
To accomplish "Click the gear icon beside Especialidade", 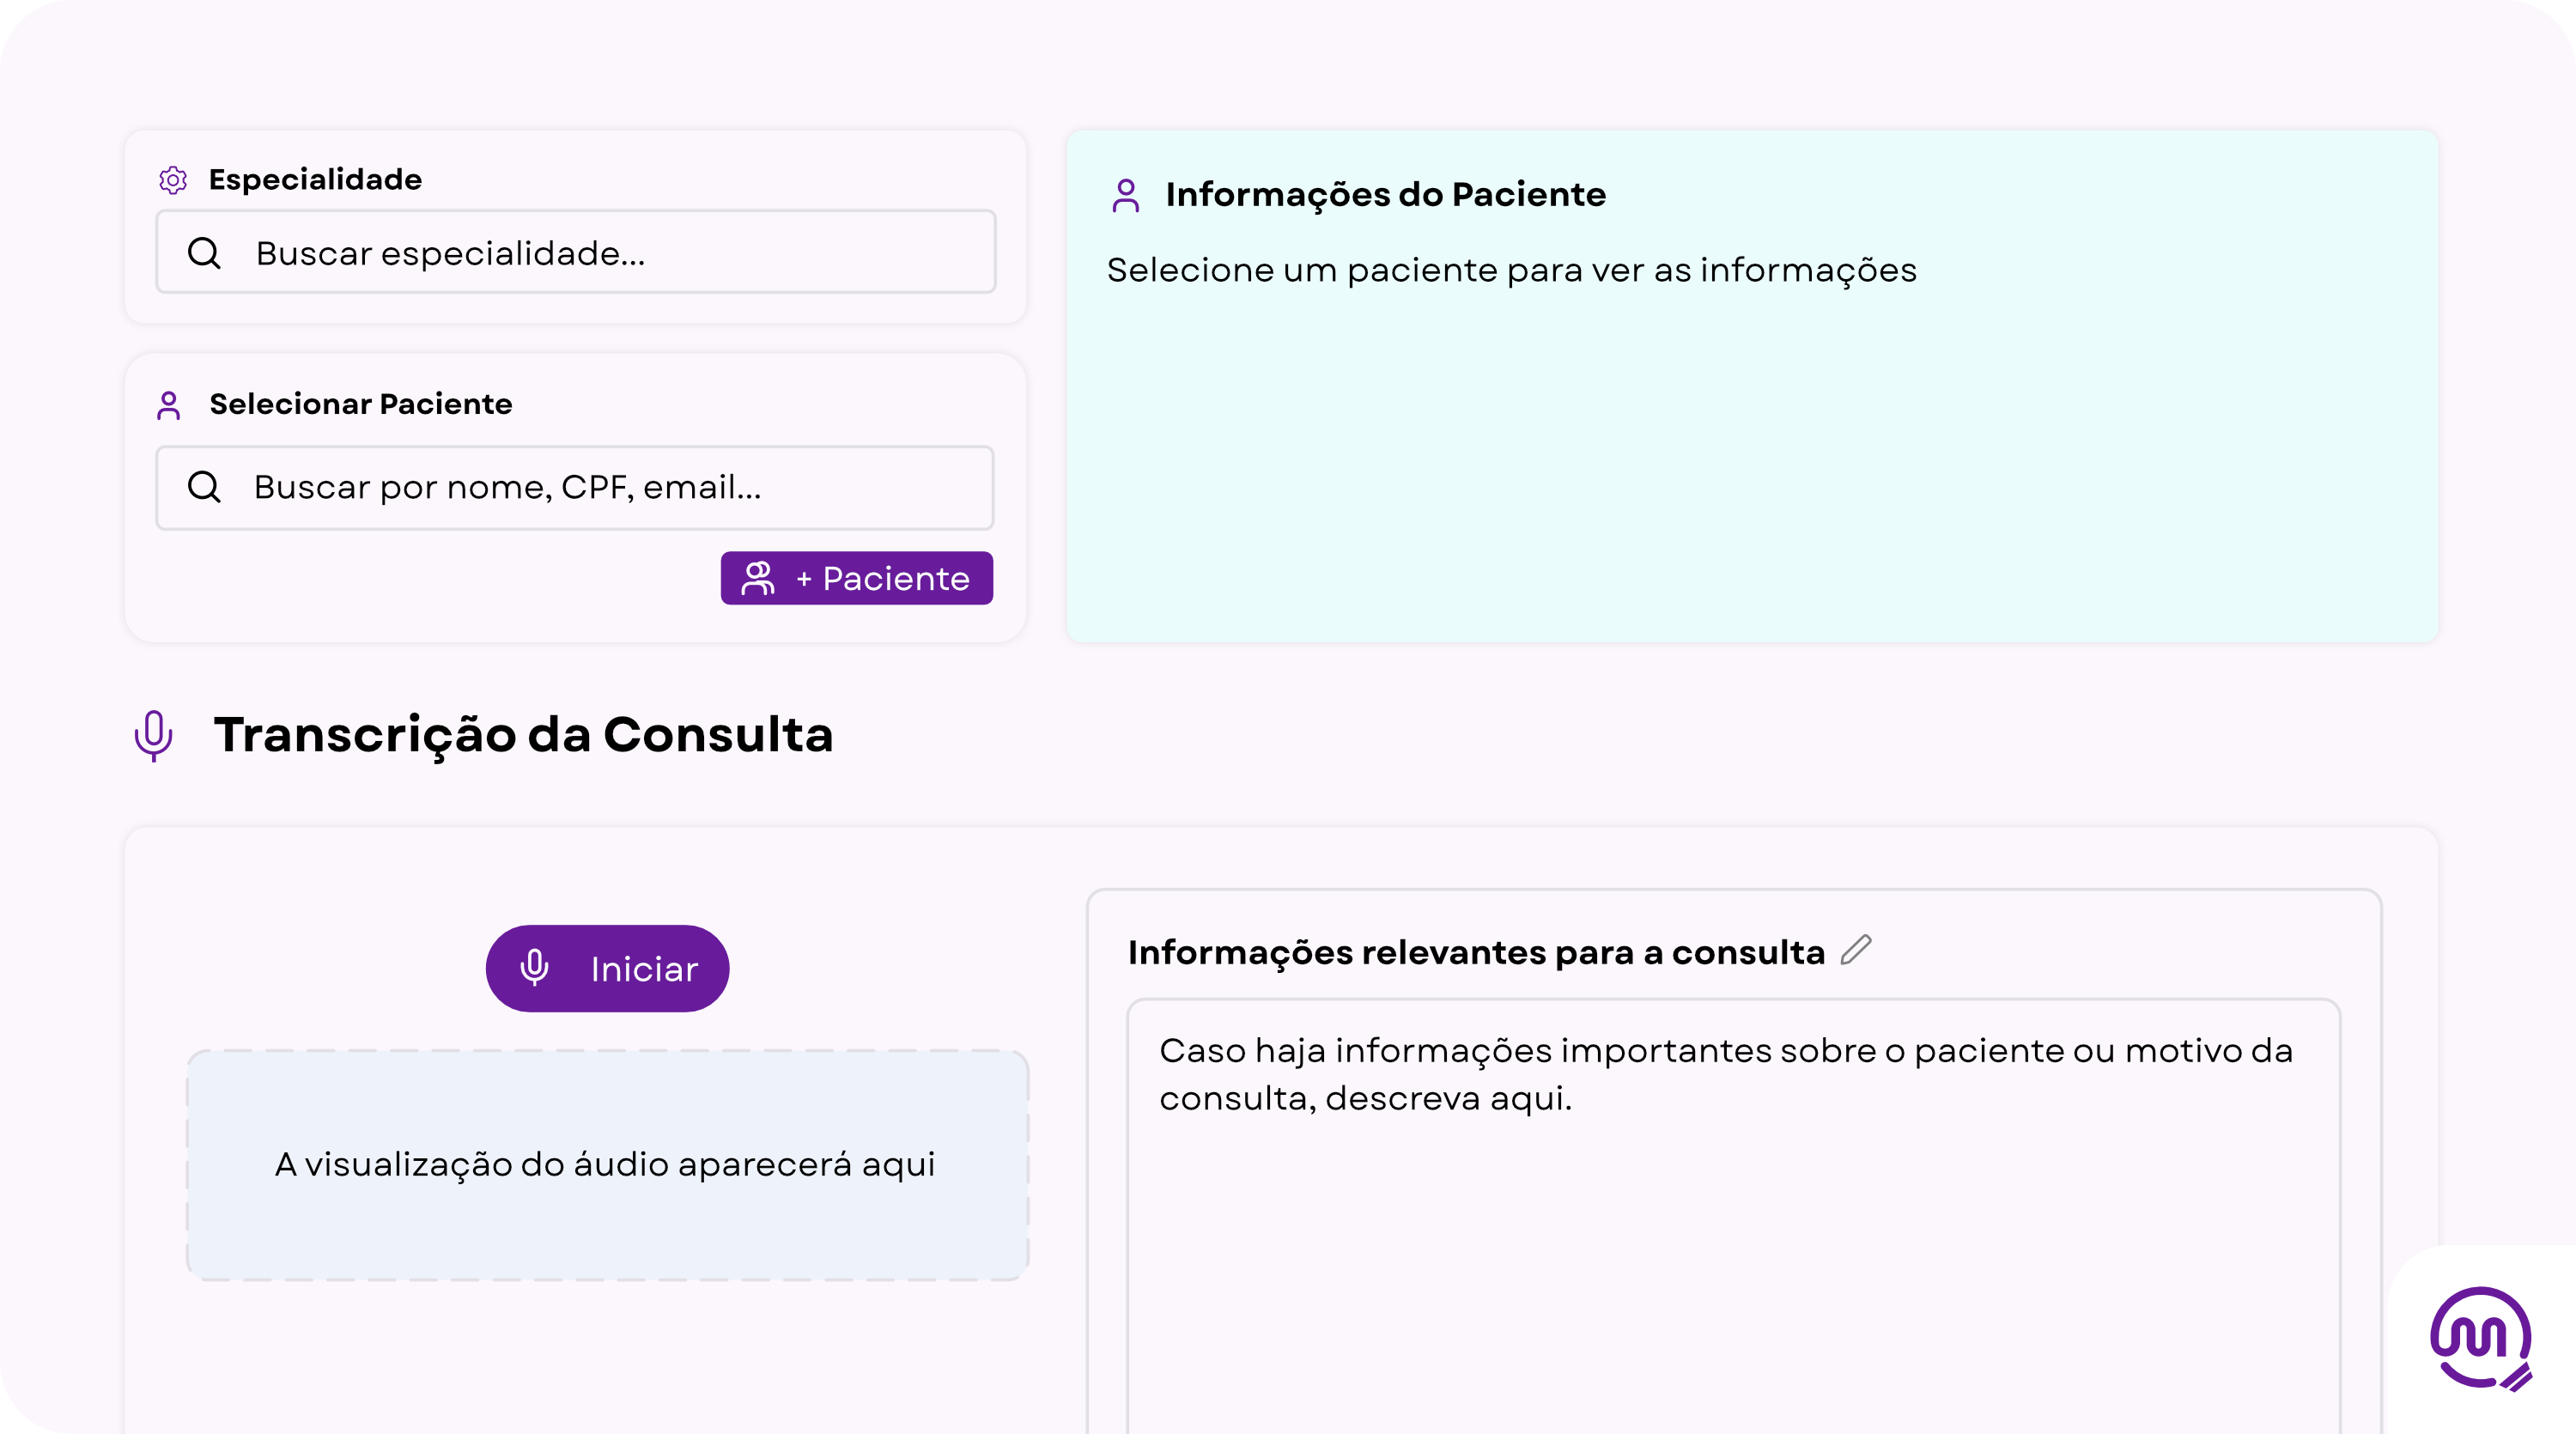I will pos(173,180).
